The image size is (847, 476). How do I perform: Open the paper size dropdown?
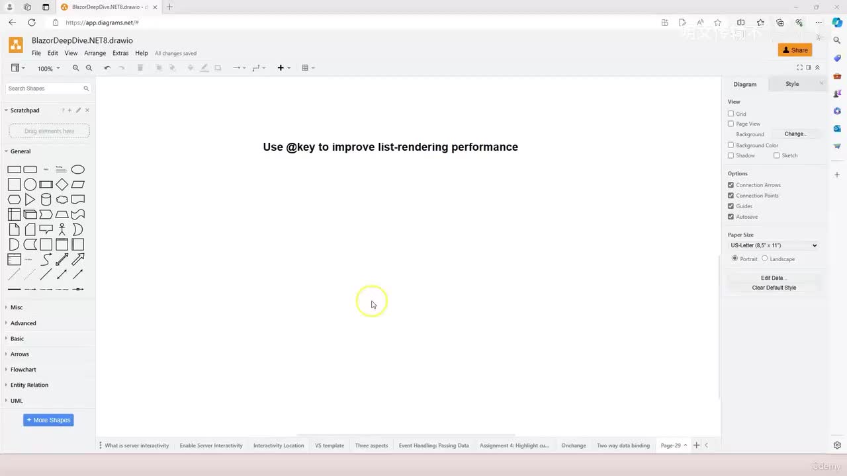774,245
